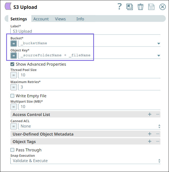Click the trash delete icon
The width and height of the screenshot is (169, 172).
pyautogui.click(x=140, y=7)
